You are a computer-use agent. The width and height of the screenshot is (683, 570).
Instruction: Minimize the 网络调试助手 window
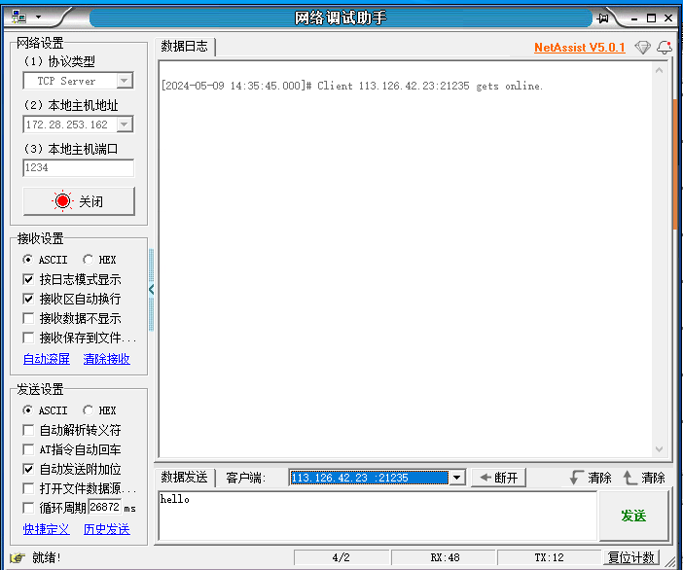click(x=634, y=18)
